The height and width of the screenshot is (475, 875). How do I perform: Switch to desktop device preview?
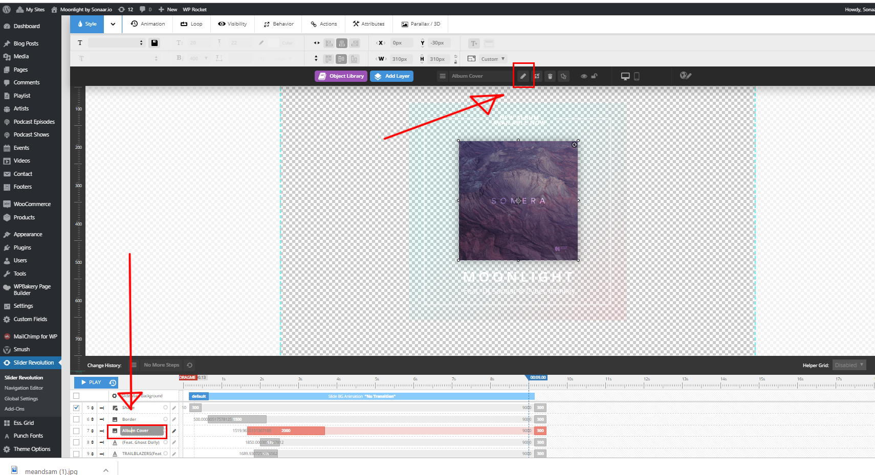625,76
